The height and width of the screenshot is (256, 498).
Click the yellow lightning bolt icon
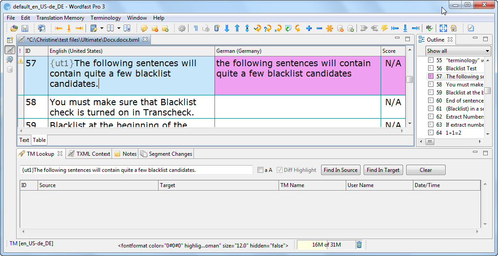(x=385, y=28)
